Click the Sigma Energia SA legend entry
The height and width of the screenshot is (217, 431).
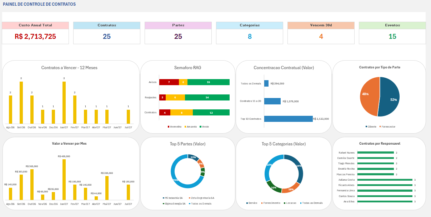tap(174, 204)
